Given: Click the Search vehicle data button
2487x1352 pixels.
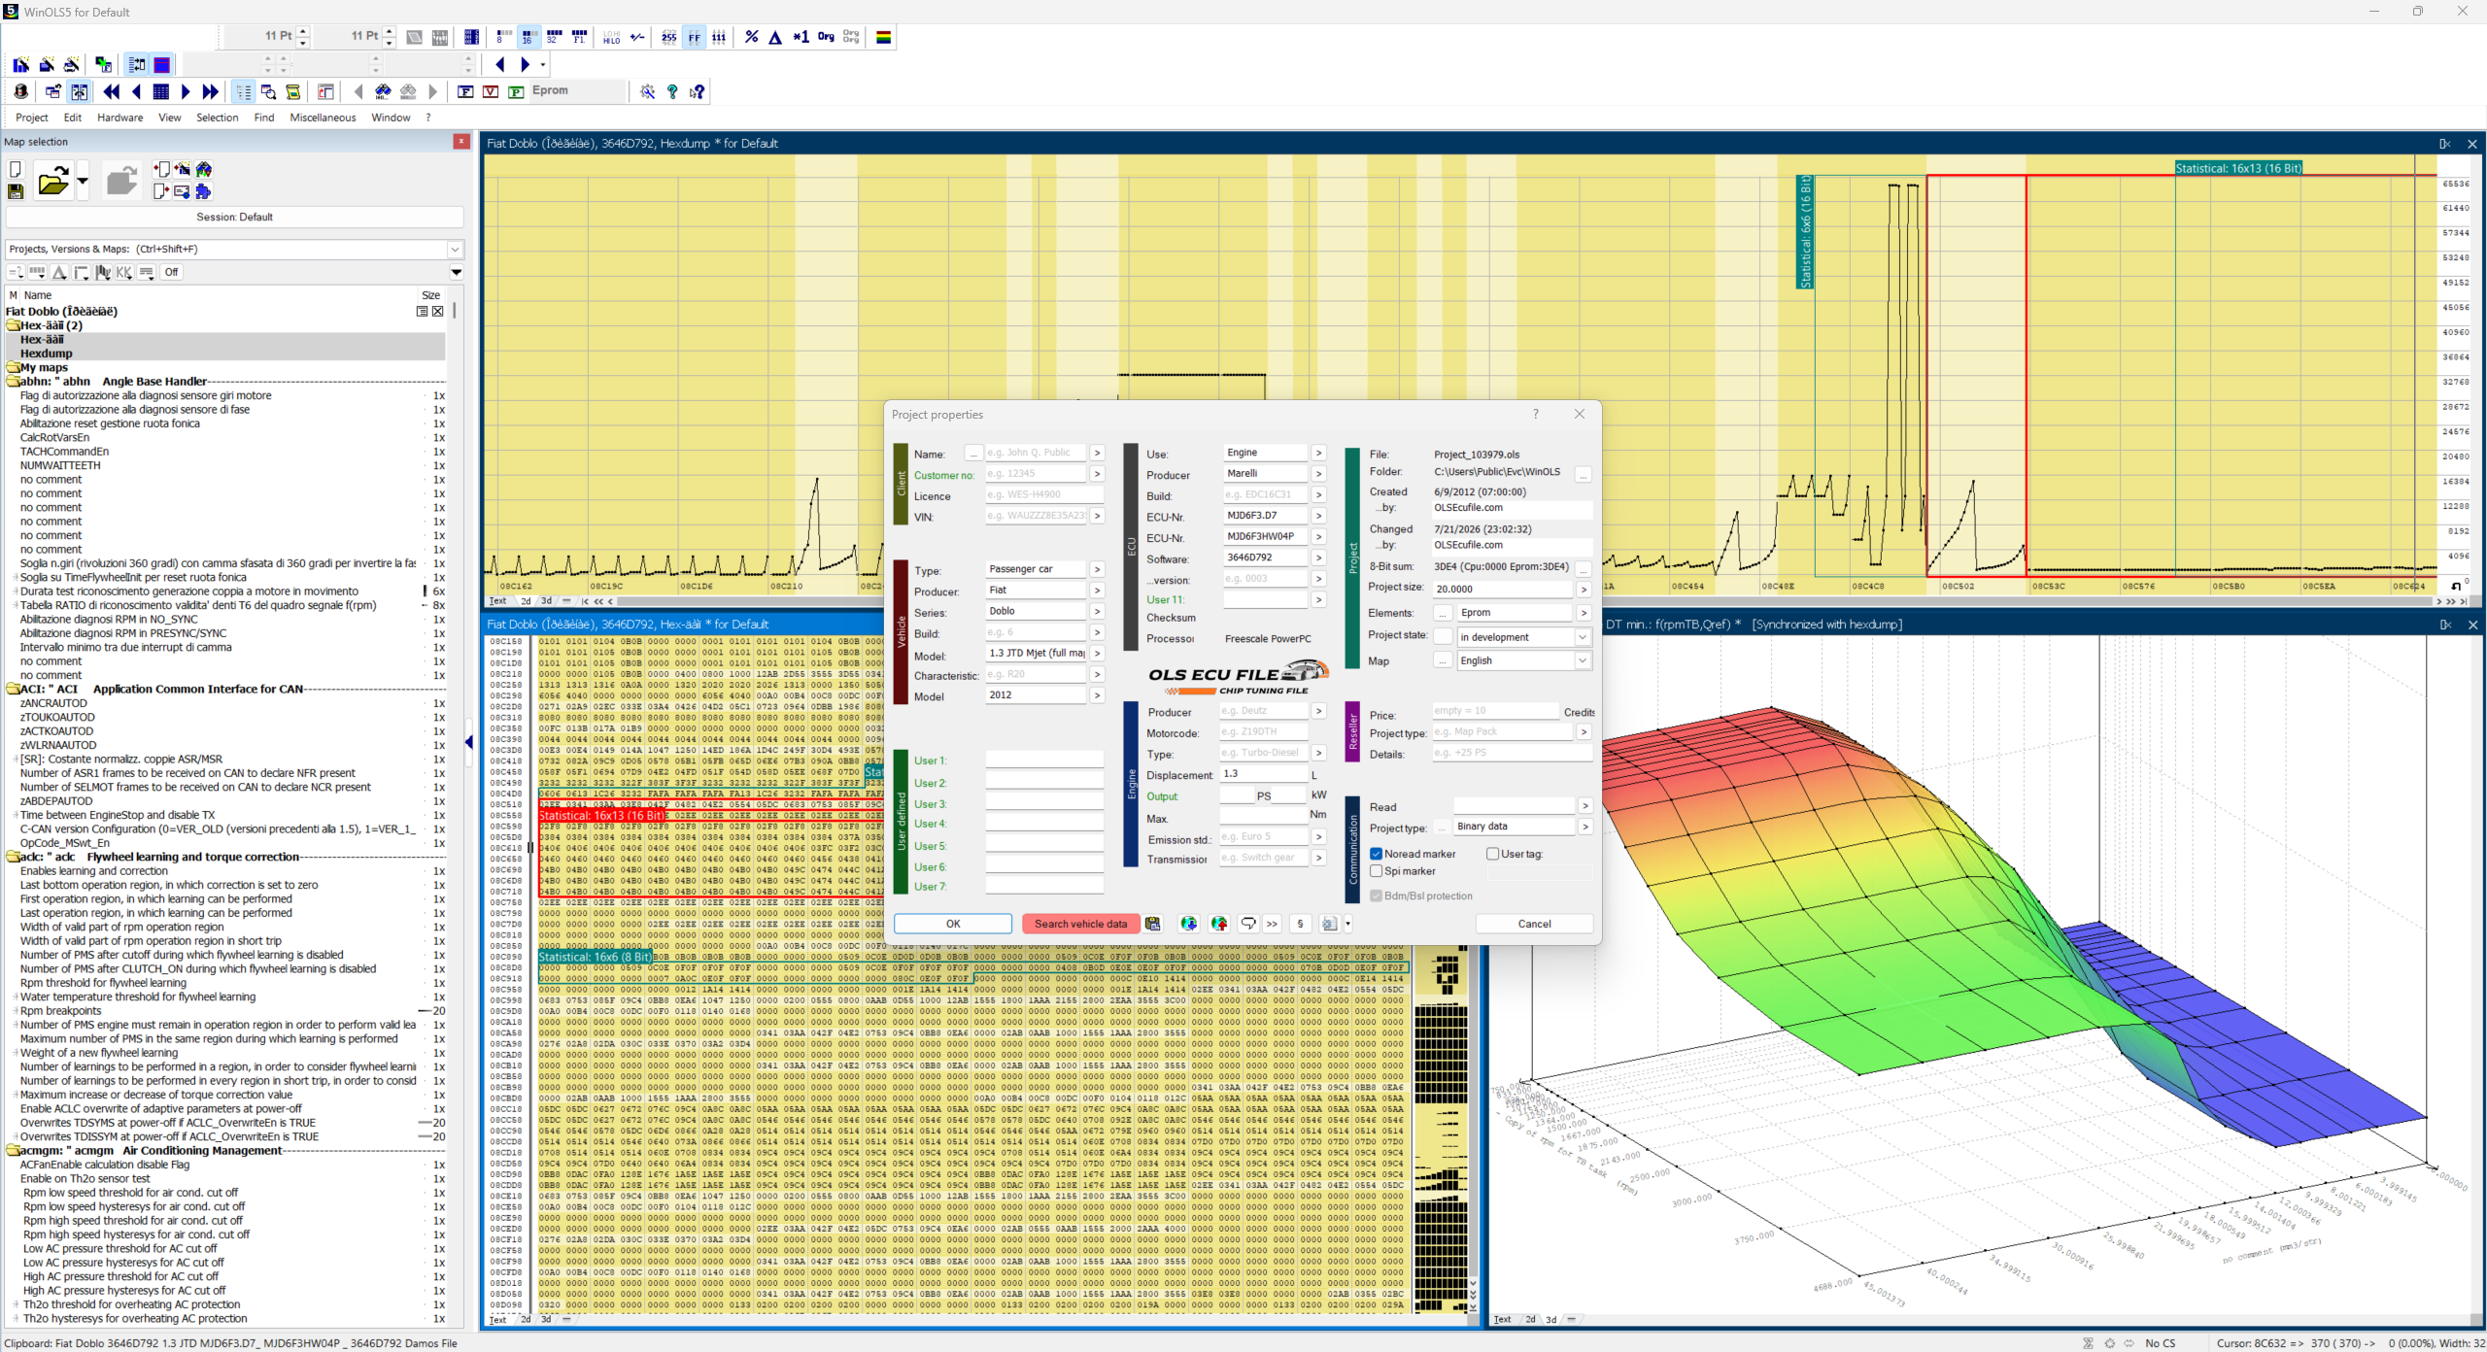Looking at the screenshot, I should click(1080, 924).
